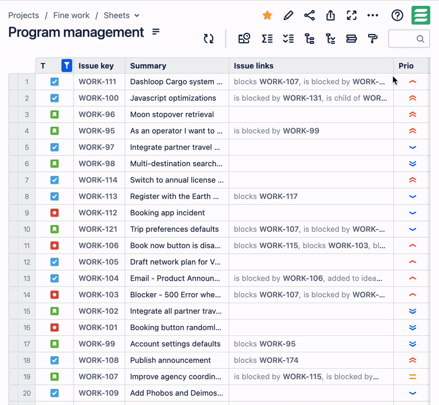Screen dimensions: 439x405
Task: Open the hierarchy view icon
Action: [x=310, y=39]
